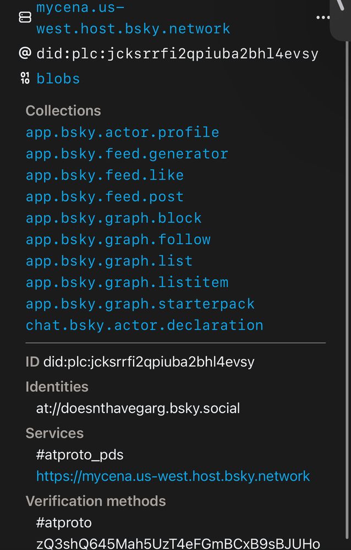This screenshot has width=351, height=550.
Task: Open the blobs link
Action: click(x=58, y=79)
